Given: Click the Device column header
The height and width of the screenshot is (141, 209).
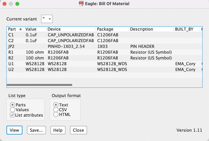Looking at the screenshot, I should 71,29.
